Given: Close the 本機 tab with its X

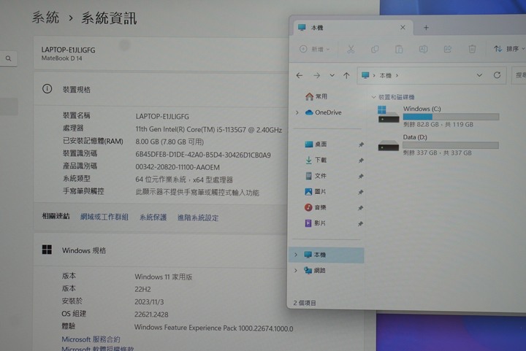Looking at the screenshot, I should [403, 28].
